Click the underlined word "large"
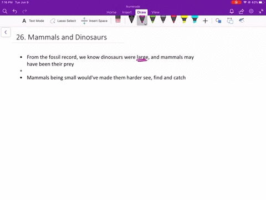This screenshot has width=266, height=200. [x=142, y=57]
